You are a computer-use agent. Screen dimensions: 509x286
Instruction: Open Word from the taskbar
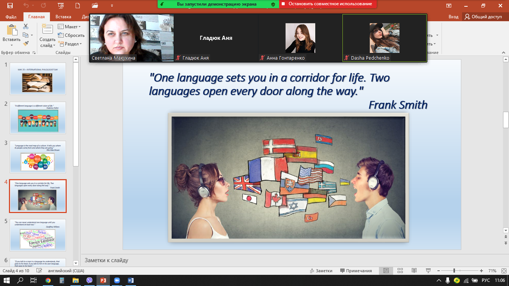(130, 280)
